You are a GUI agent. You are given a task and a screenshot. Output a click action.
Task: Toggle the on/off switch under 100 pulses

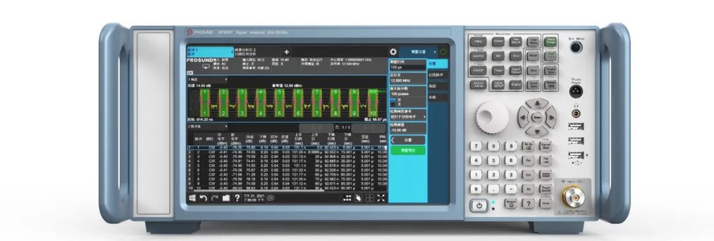(393, 102)
